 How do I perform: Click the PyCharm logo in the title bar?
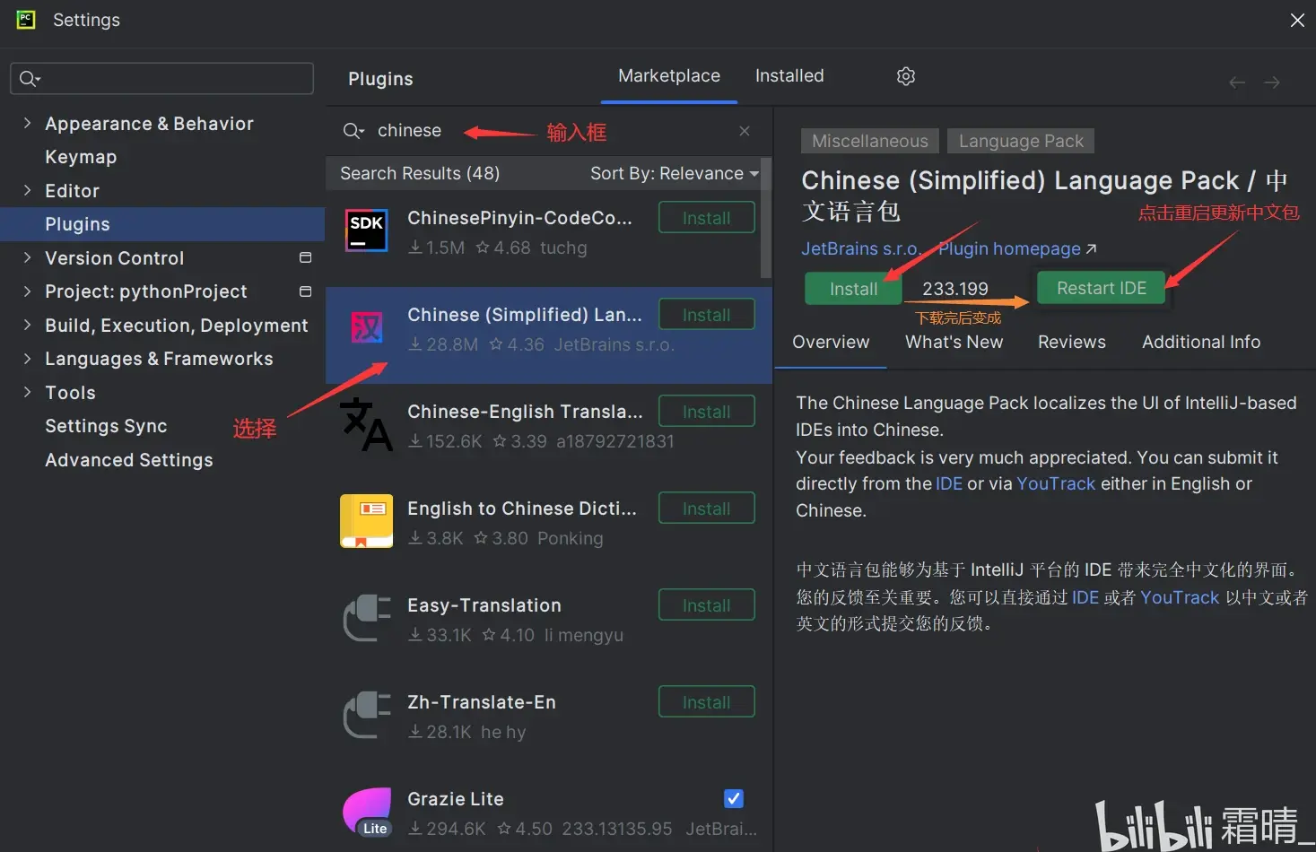click(x=24, y=20)
